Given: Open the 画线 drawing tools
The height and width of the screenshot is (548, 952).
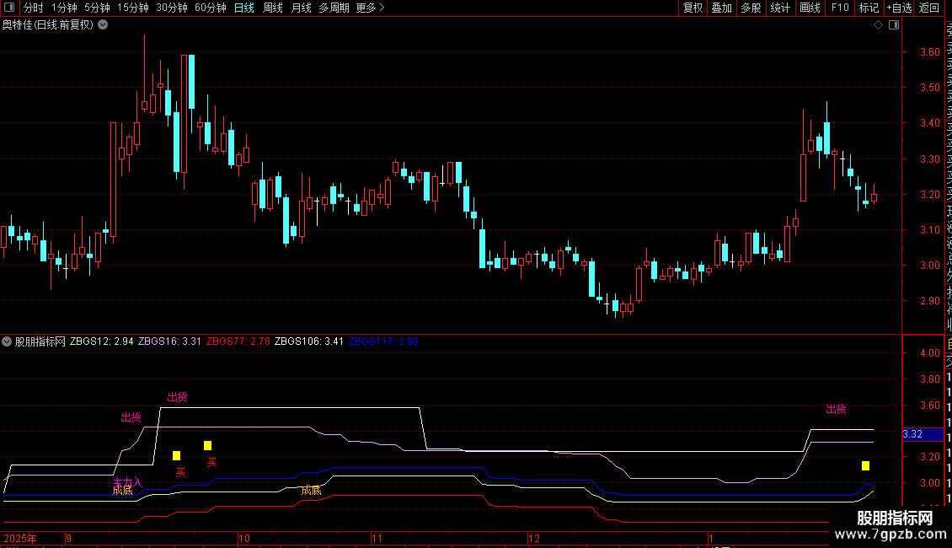Looking at the screenshot, I should [x=810, y=8].
